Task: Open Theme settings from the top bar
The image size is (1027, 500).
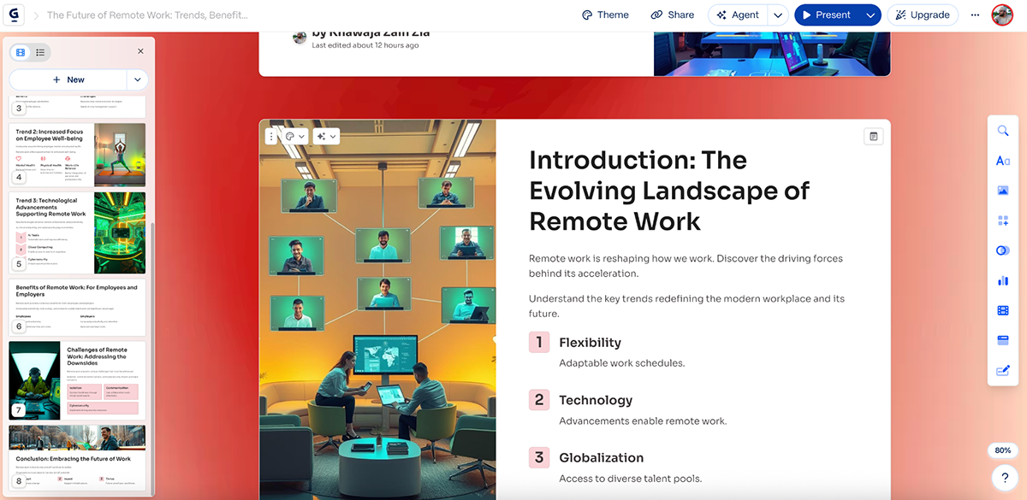Action: pos(605,15)
